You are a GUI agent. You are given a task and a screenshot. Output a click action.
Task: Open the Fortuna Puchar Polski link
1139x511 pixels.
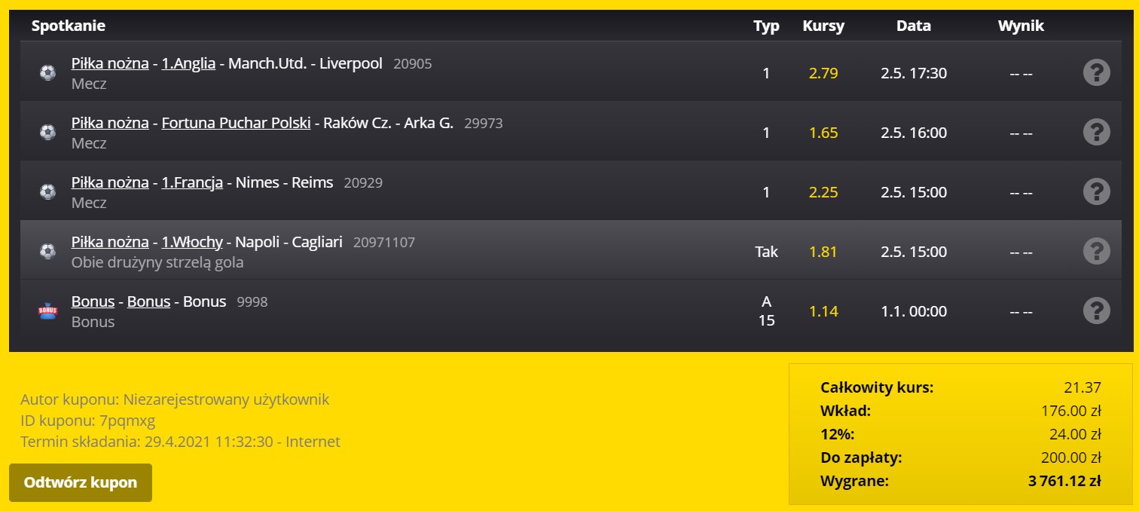click(236, 123)
